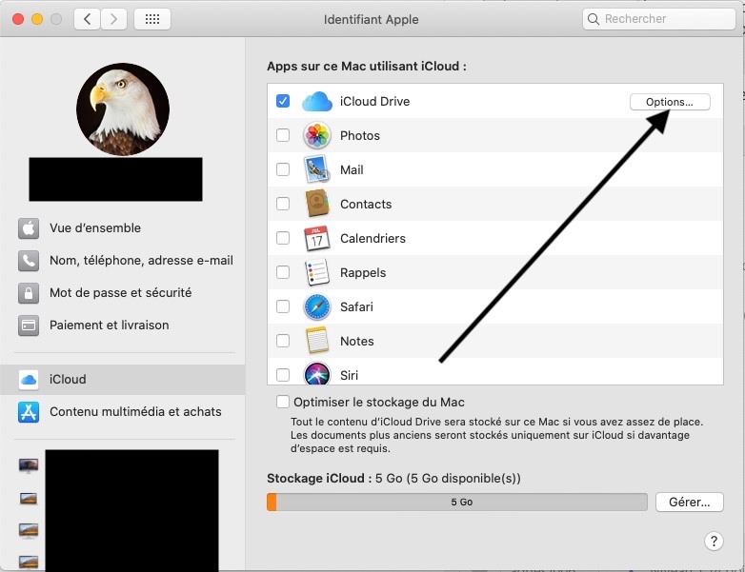
Task: Enable the Photos checkbox
Action: coord(283,135)
